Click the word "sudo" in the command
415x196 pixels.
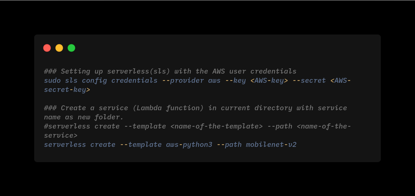52,81
